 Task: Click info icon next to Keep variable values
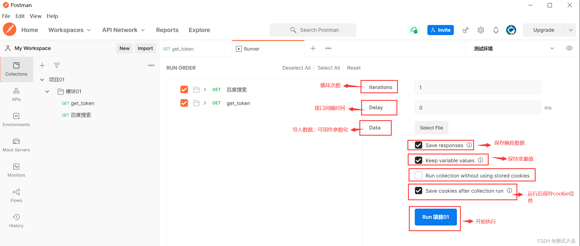(481, 160)
